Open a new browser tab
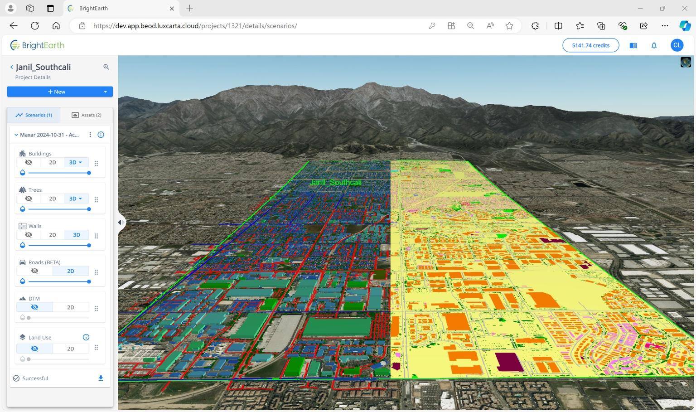The image size is (696, 412). [190, 8]
